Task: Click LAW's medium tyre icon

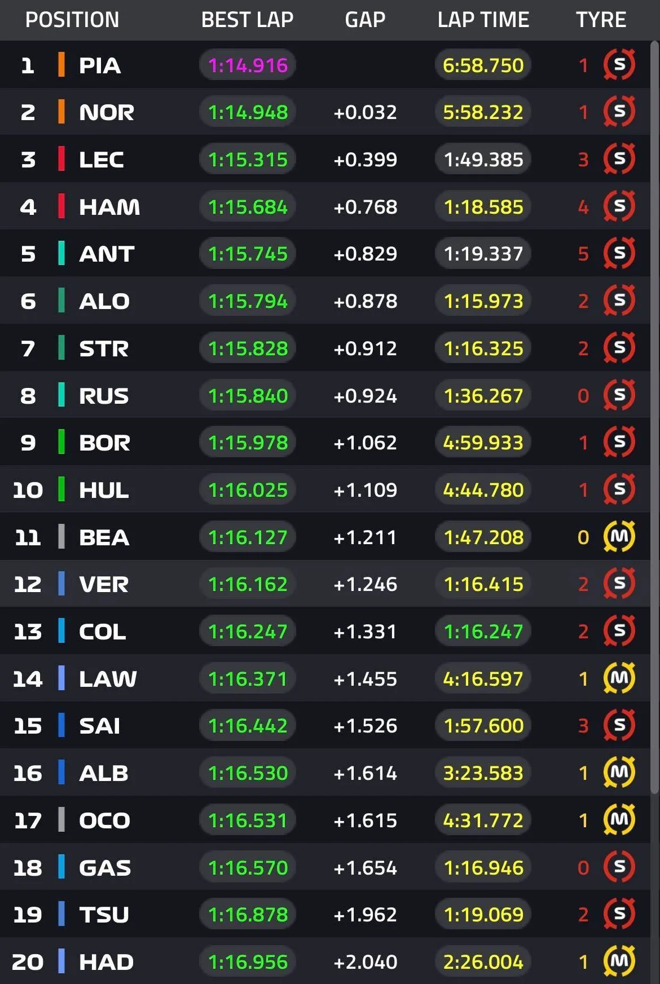Action: [x=619, y=678]
